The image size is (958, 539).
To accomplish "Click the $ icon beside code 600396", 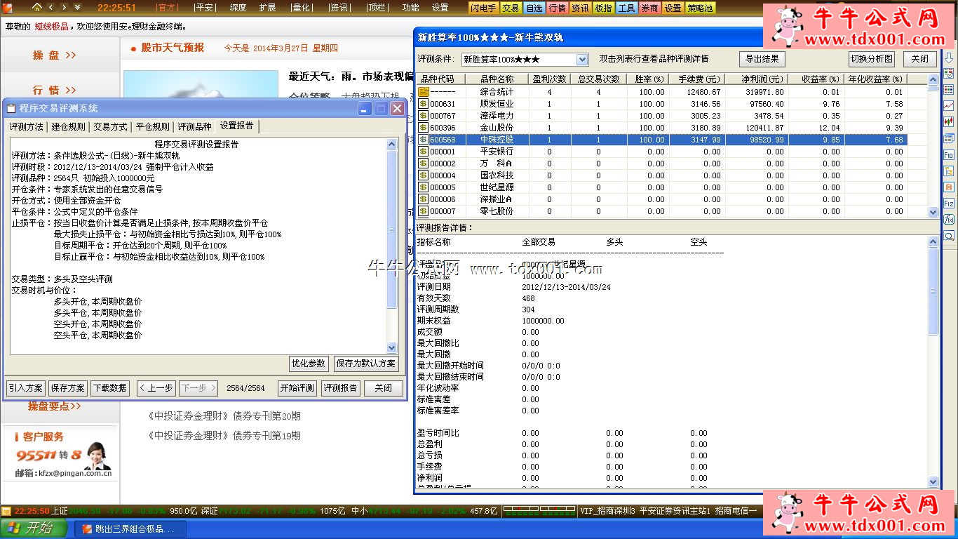I will point(423,127).
